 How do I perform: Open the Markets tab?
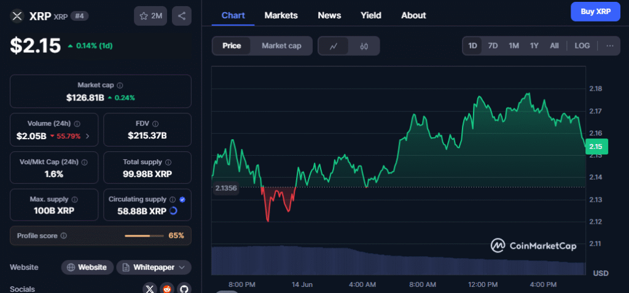click(281, 15)
